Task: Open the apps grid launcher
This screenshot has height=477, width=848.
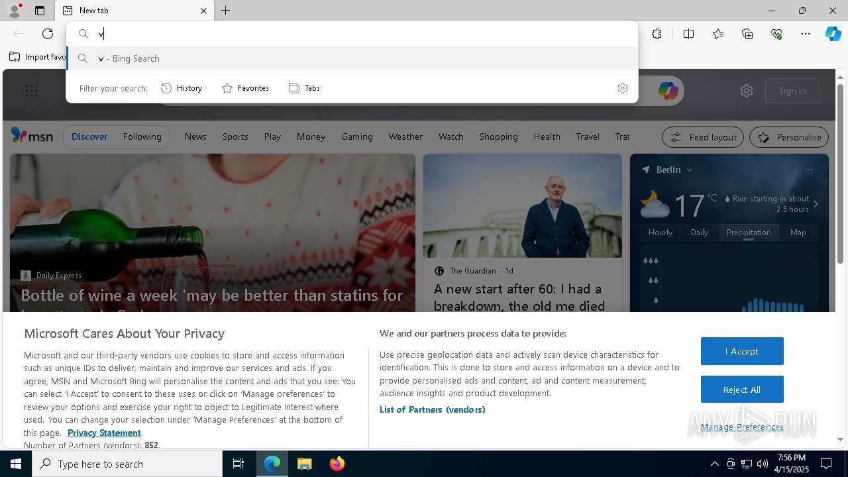Action: coord(32,91)
